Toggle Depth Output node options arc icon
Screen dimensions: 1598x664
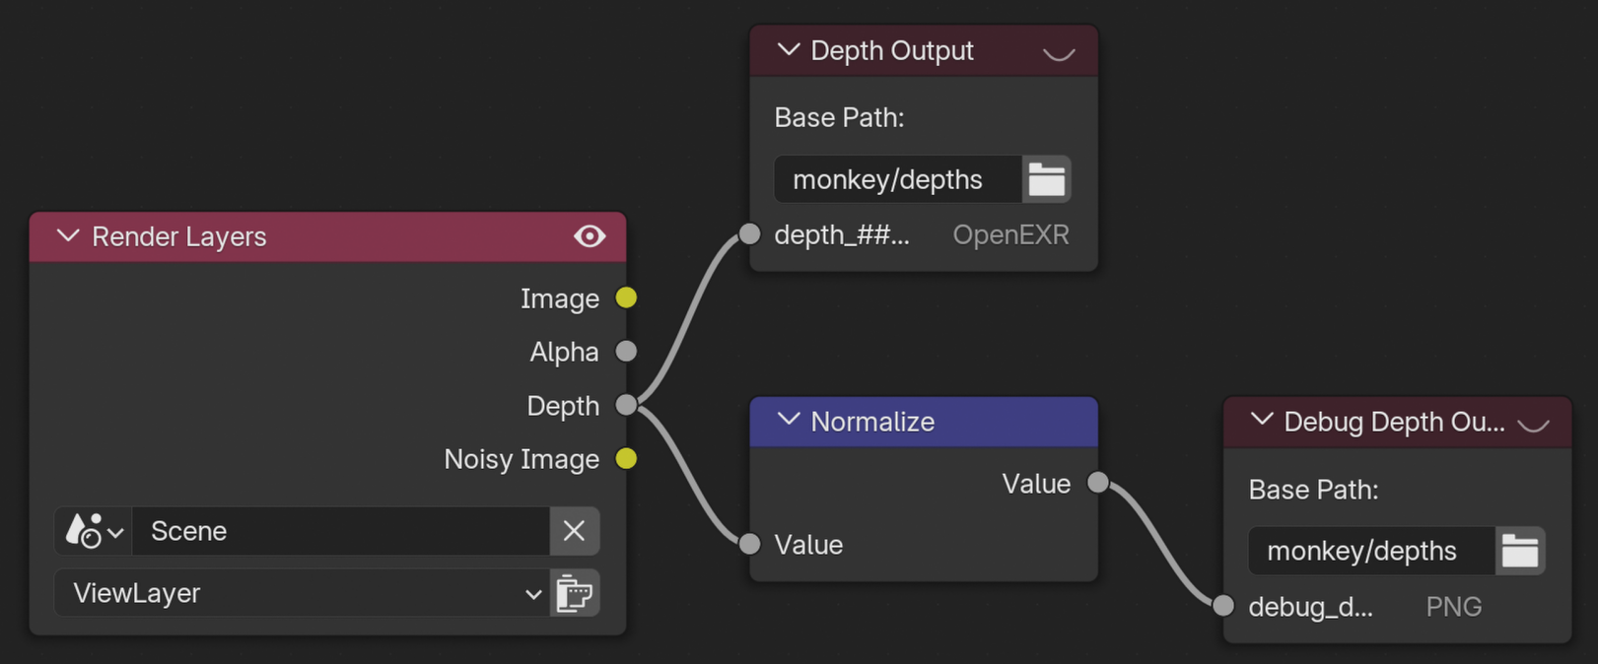1059,53
